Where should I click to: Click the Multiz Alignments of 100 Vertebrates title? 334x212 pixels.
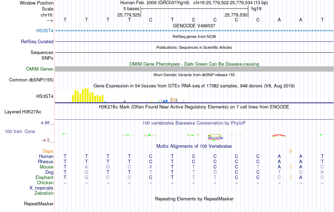pos(194,146)
